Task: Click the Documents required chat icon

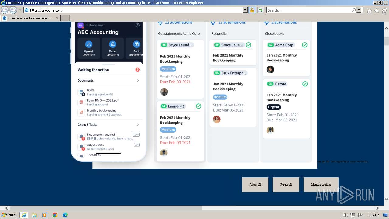Action: pyautogui.click(x=81, y=137)
